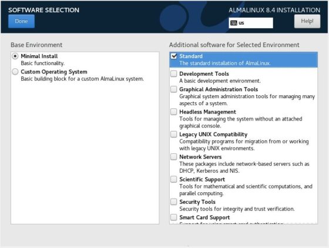The height and width of the screenshot is (248, 329).
Task: Click 'Legacy UNIX Compatibility' label
Action: [213, 134]
